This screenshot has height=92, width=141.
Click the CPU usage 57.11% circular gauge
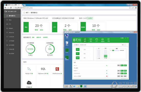tap(30, 49)
